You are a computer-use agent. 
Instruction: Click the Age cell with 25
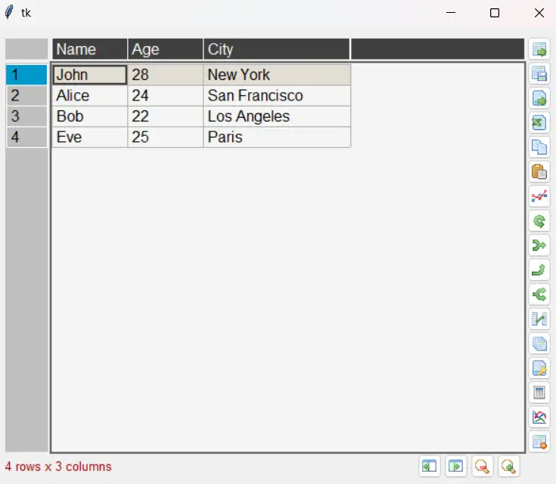coord(165,137)
